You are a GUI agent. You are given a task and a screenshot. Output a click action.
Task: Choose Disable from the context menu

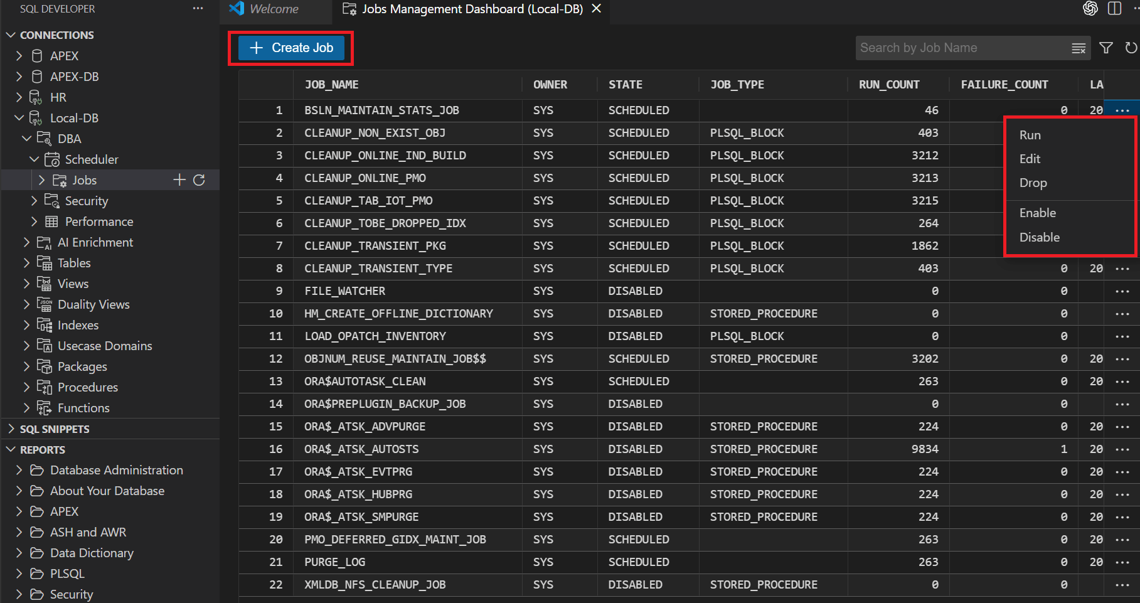click(x=1039, y=237)
